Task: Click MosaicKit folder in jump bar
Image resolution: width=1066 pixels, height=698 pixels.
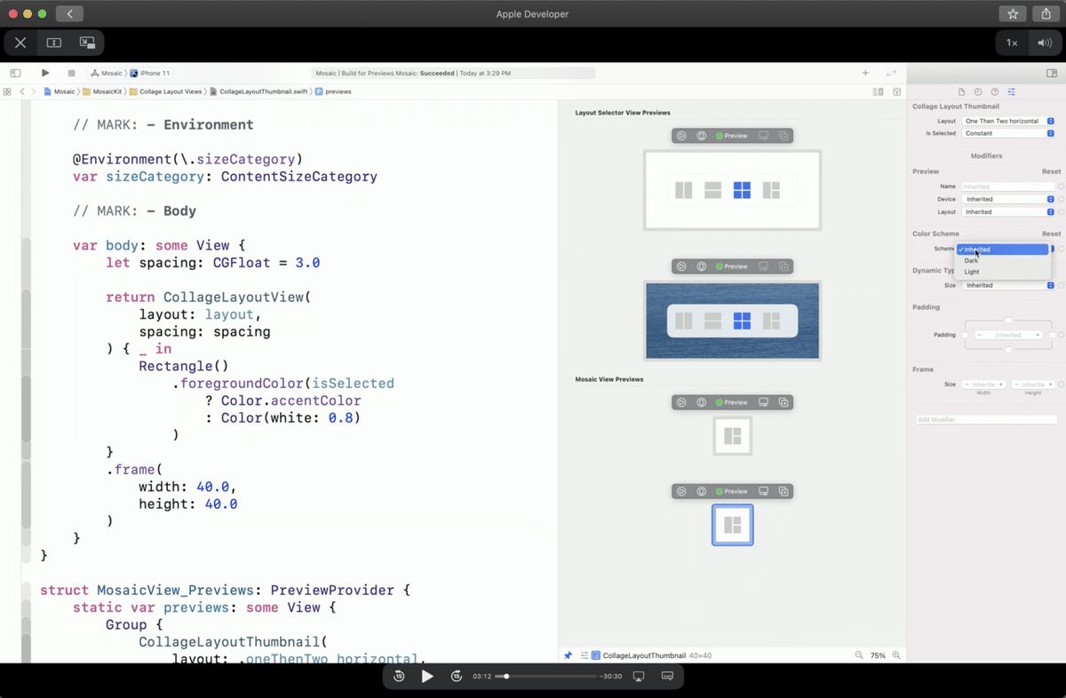Action: (x=101, y=91)
